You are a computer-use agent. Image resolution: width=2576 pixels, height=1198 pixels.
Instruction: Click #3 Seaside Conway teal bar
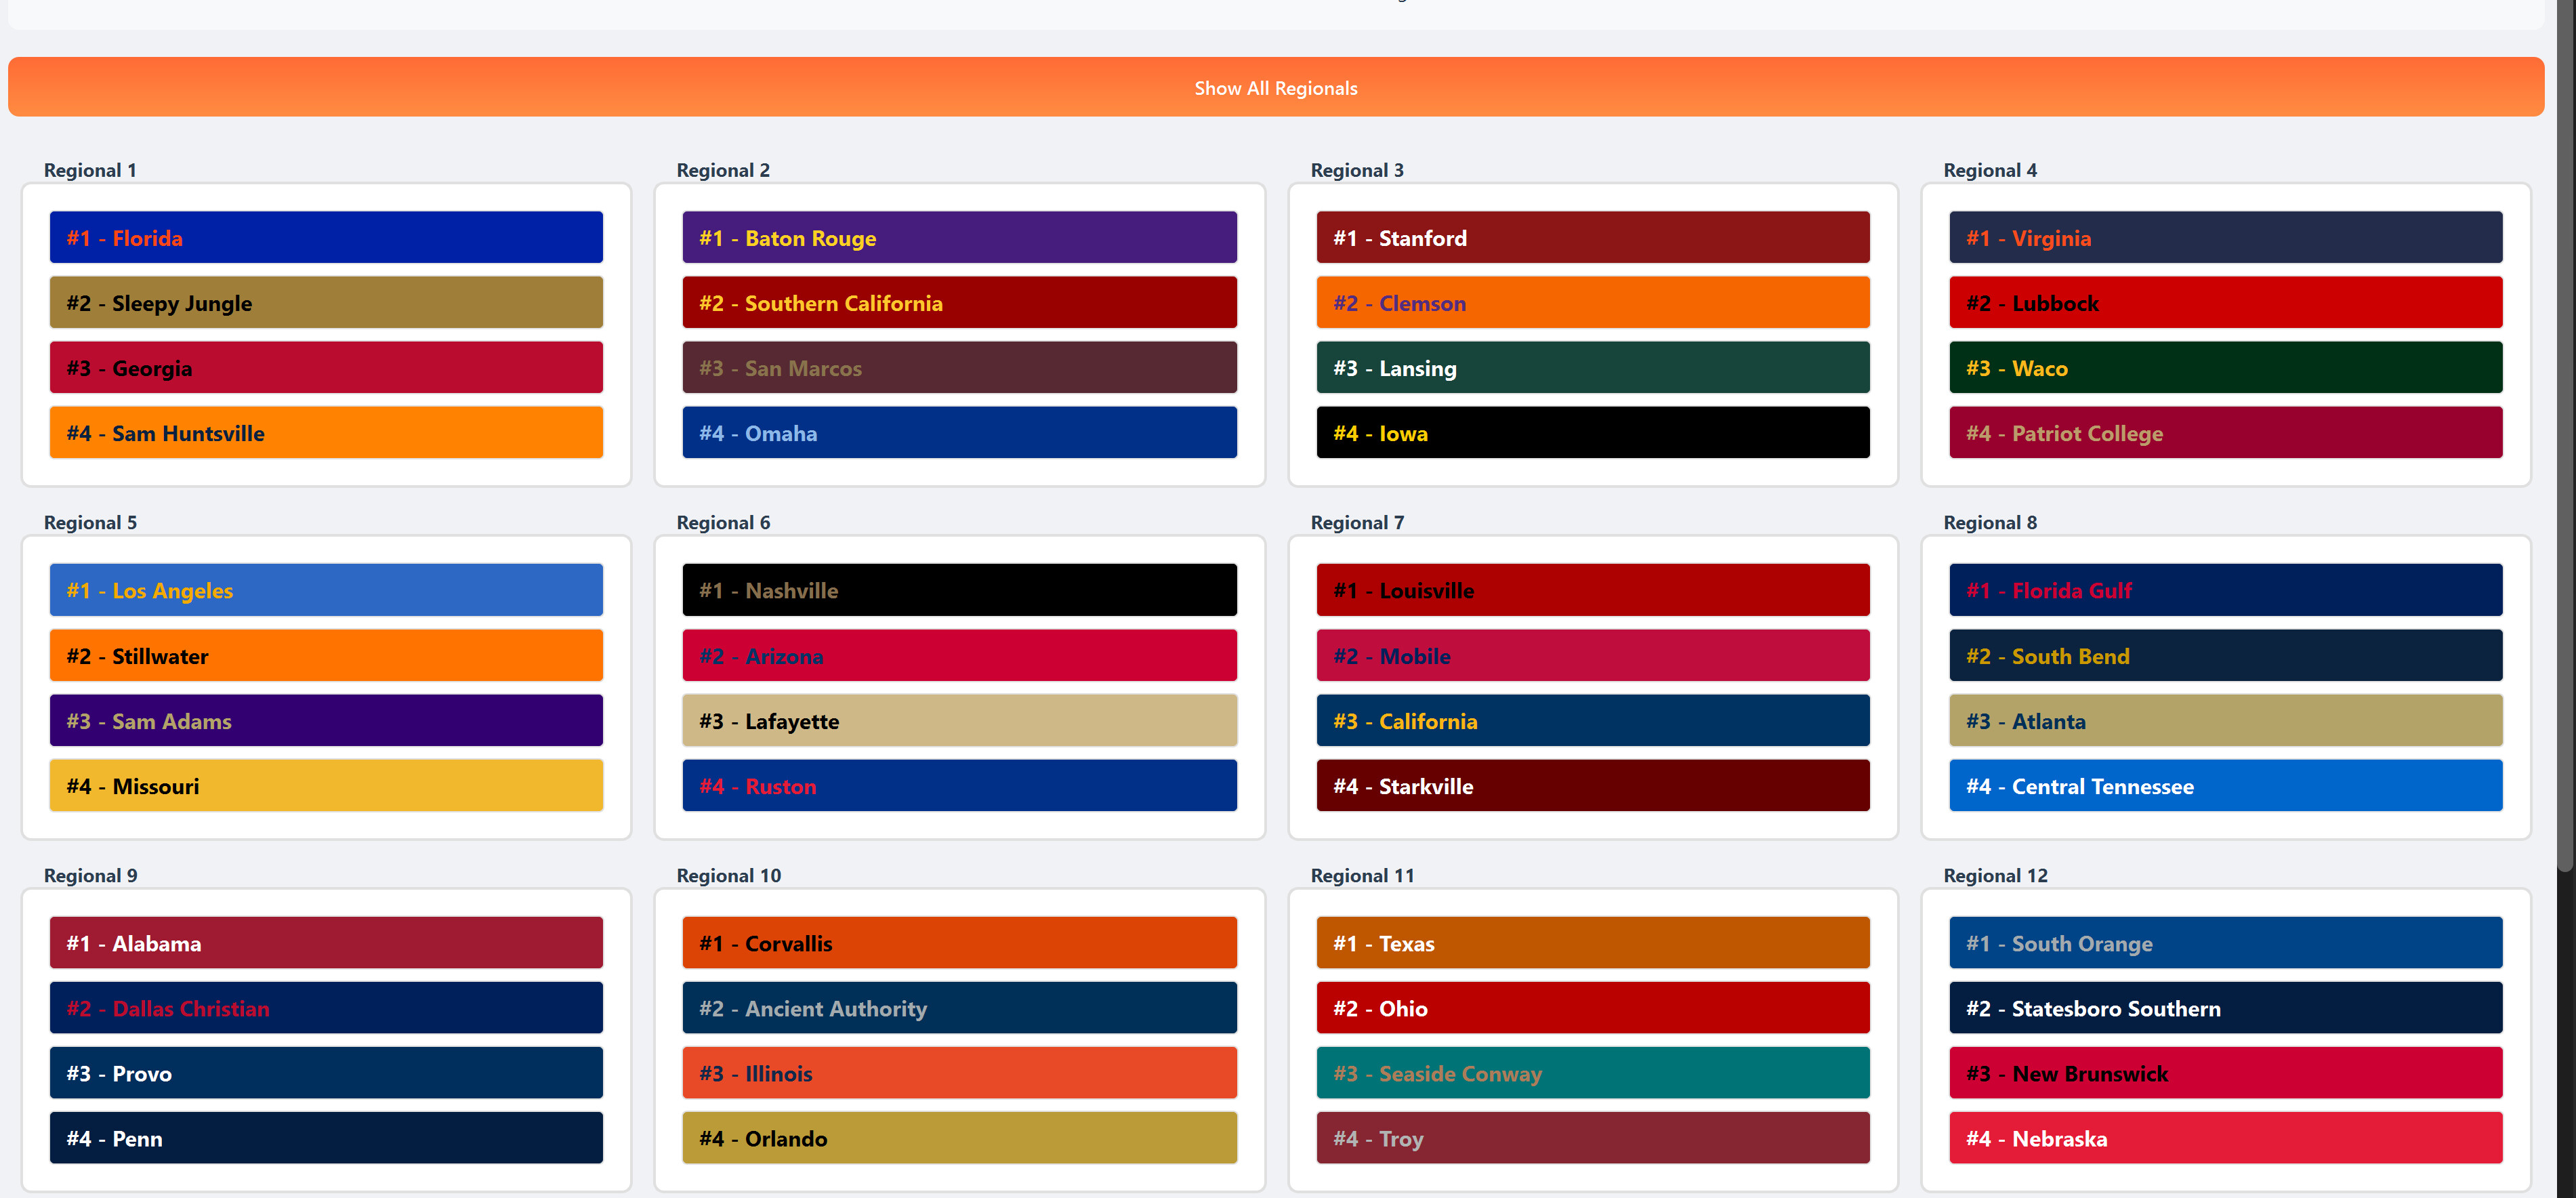click(x=1592, y=1073)
